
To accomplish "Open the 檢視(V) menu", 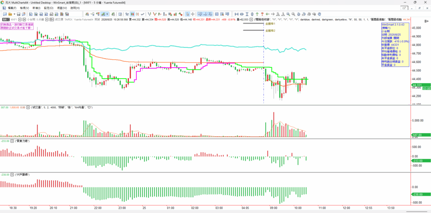I will click(x=24, y=8).
